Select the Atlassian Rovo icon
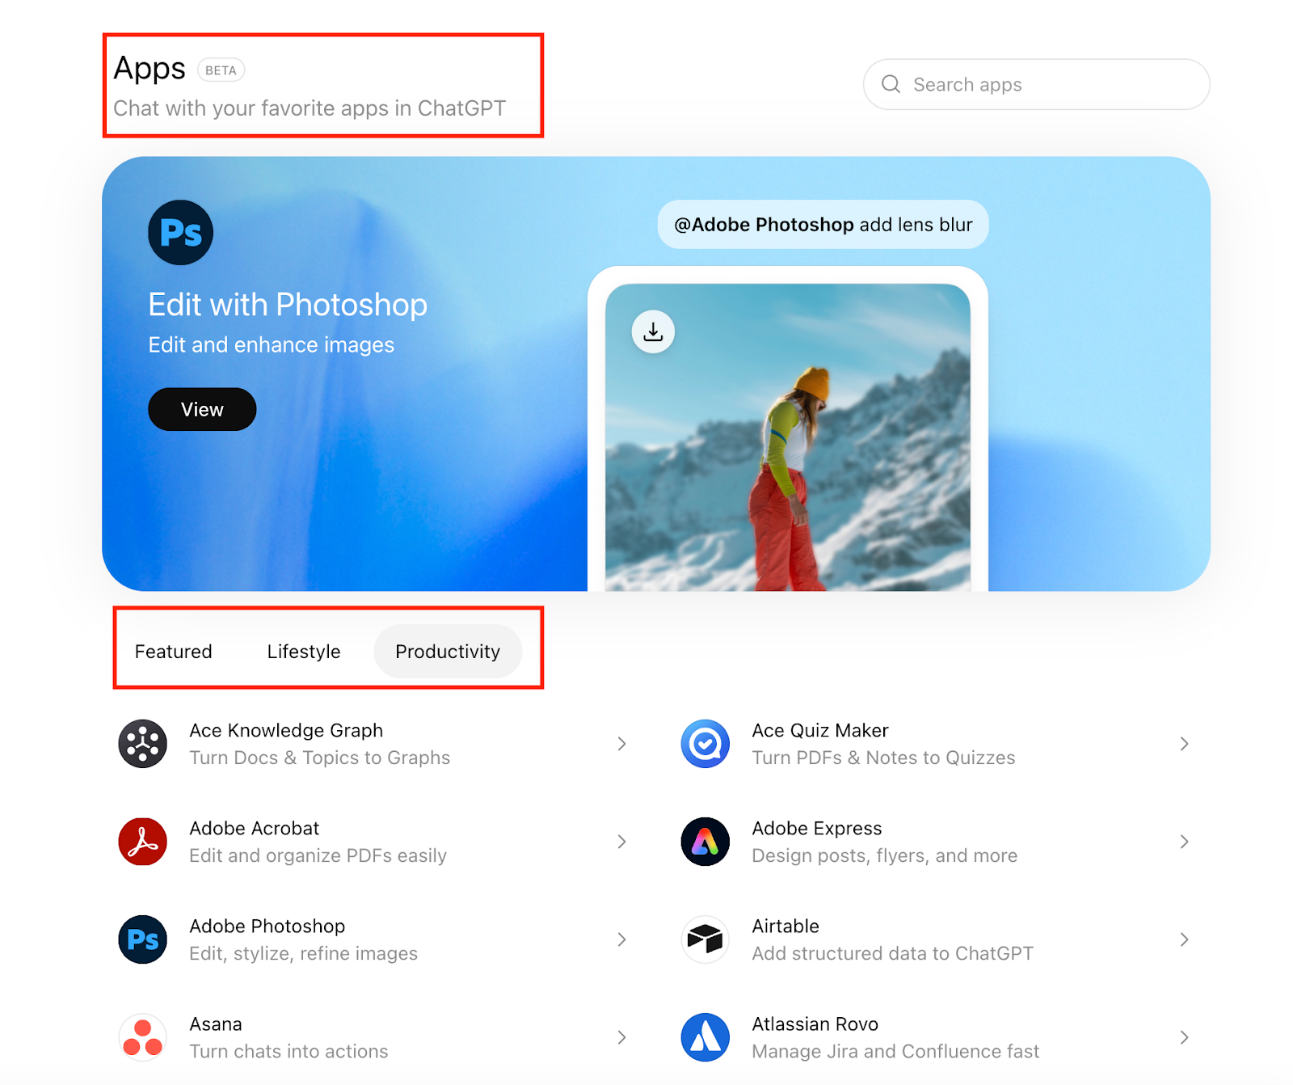This screenshot has width=1293, height=1085. click(x=705, y=1037)
